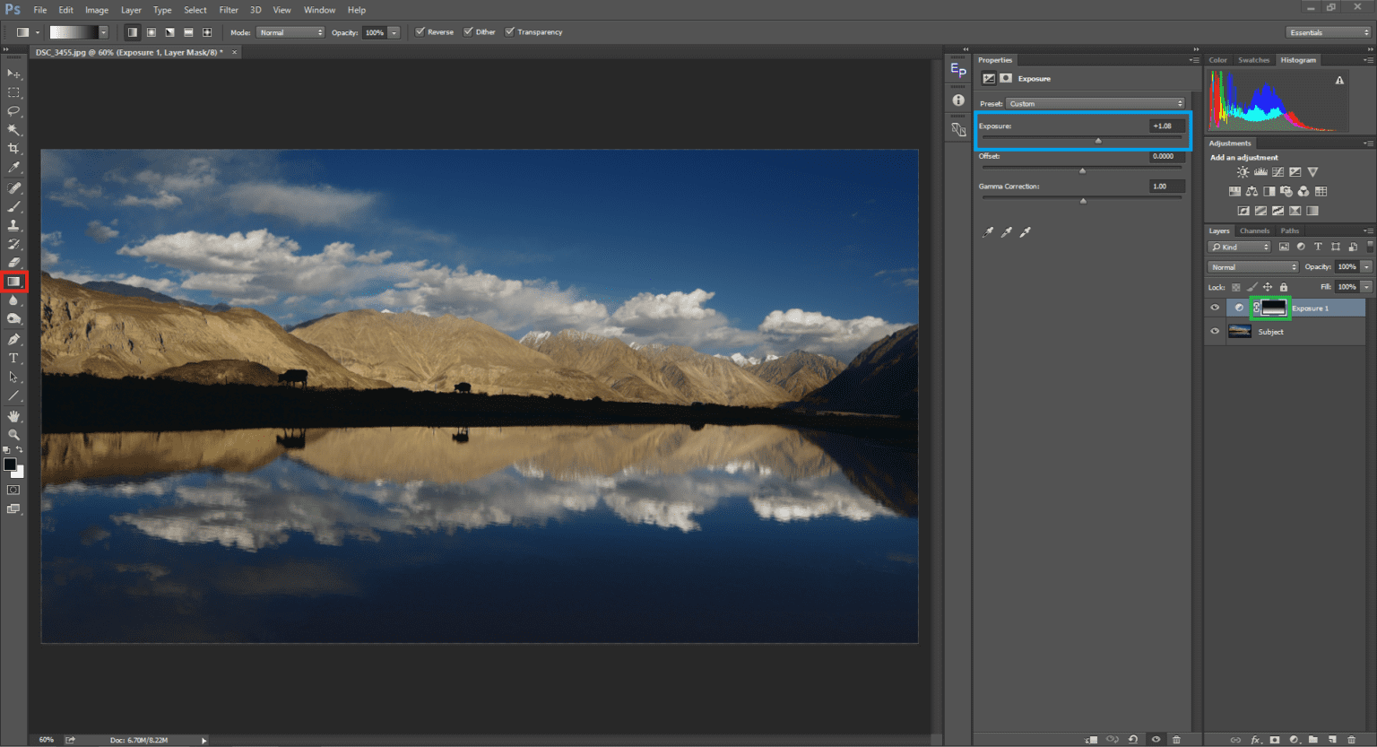
Task: Select the Clone Stamp tool
Action: pyautogui.click(x=13, y=225)
